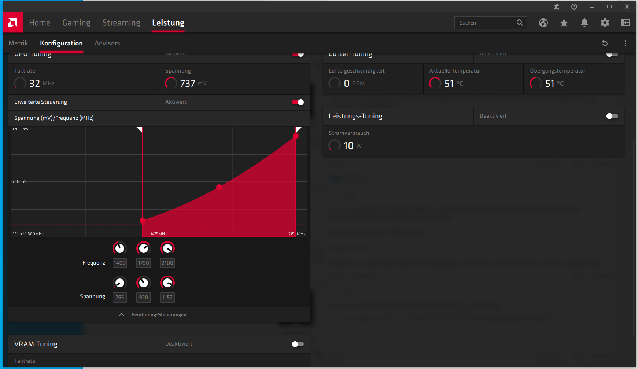Viewport: 638px width, 369px height.
Task: Click the third Frequenz dial above 2100
Action: pyautogui.click(x=167, y=248)
